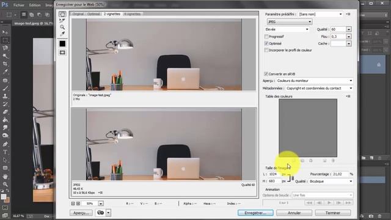Enable the Progressif checkbox
Viewport: 391px width, 220px height.
point(266,37)
